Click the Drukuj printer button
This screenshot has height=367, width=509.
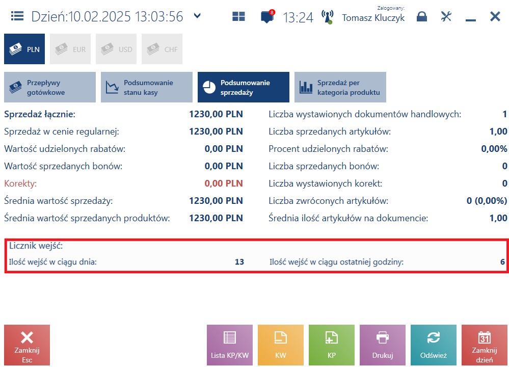tap(383, 345)
